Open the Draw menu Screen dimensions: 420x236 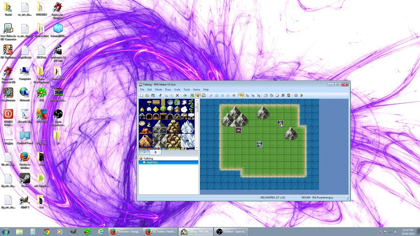point(168,89)
